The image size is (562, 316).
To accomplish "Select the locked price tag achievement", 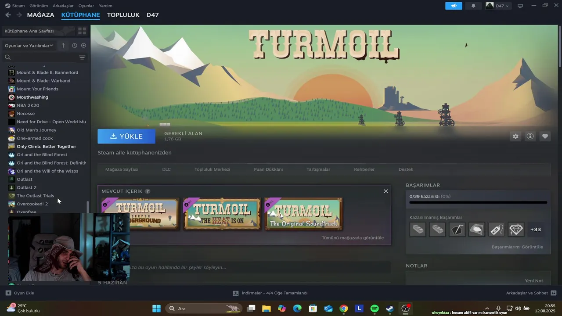I will [x=496, y=230].
